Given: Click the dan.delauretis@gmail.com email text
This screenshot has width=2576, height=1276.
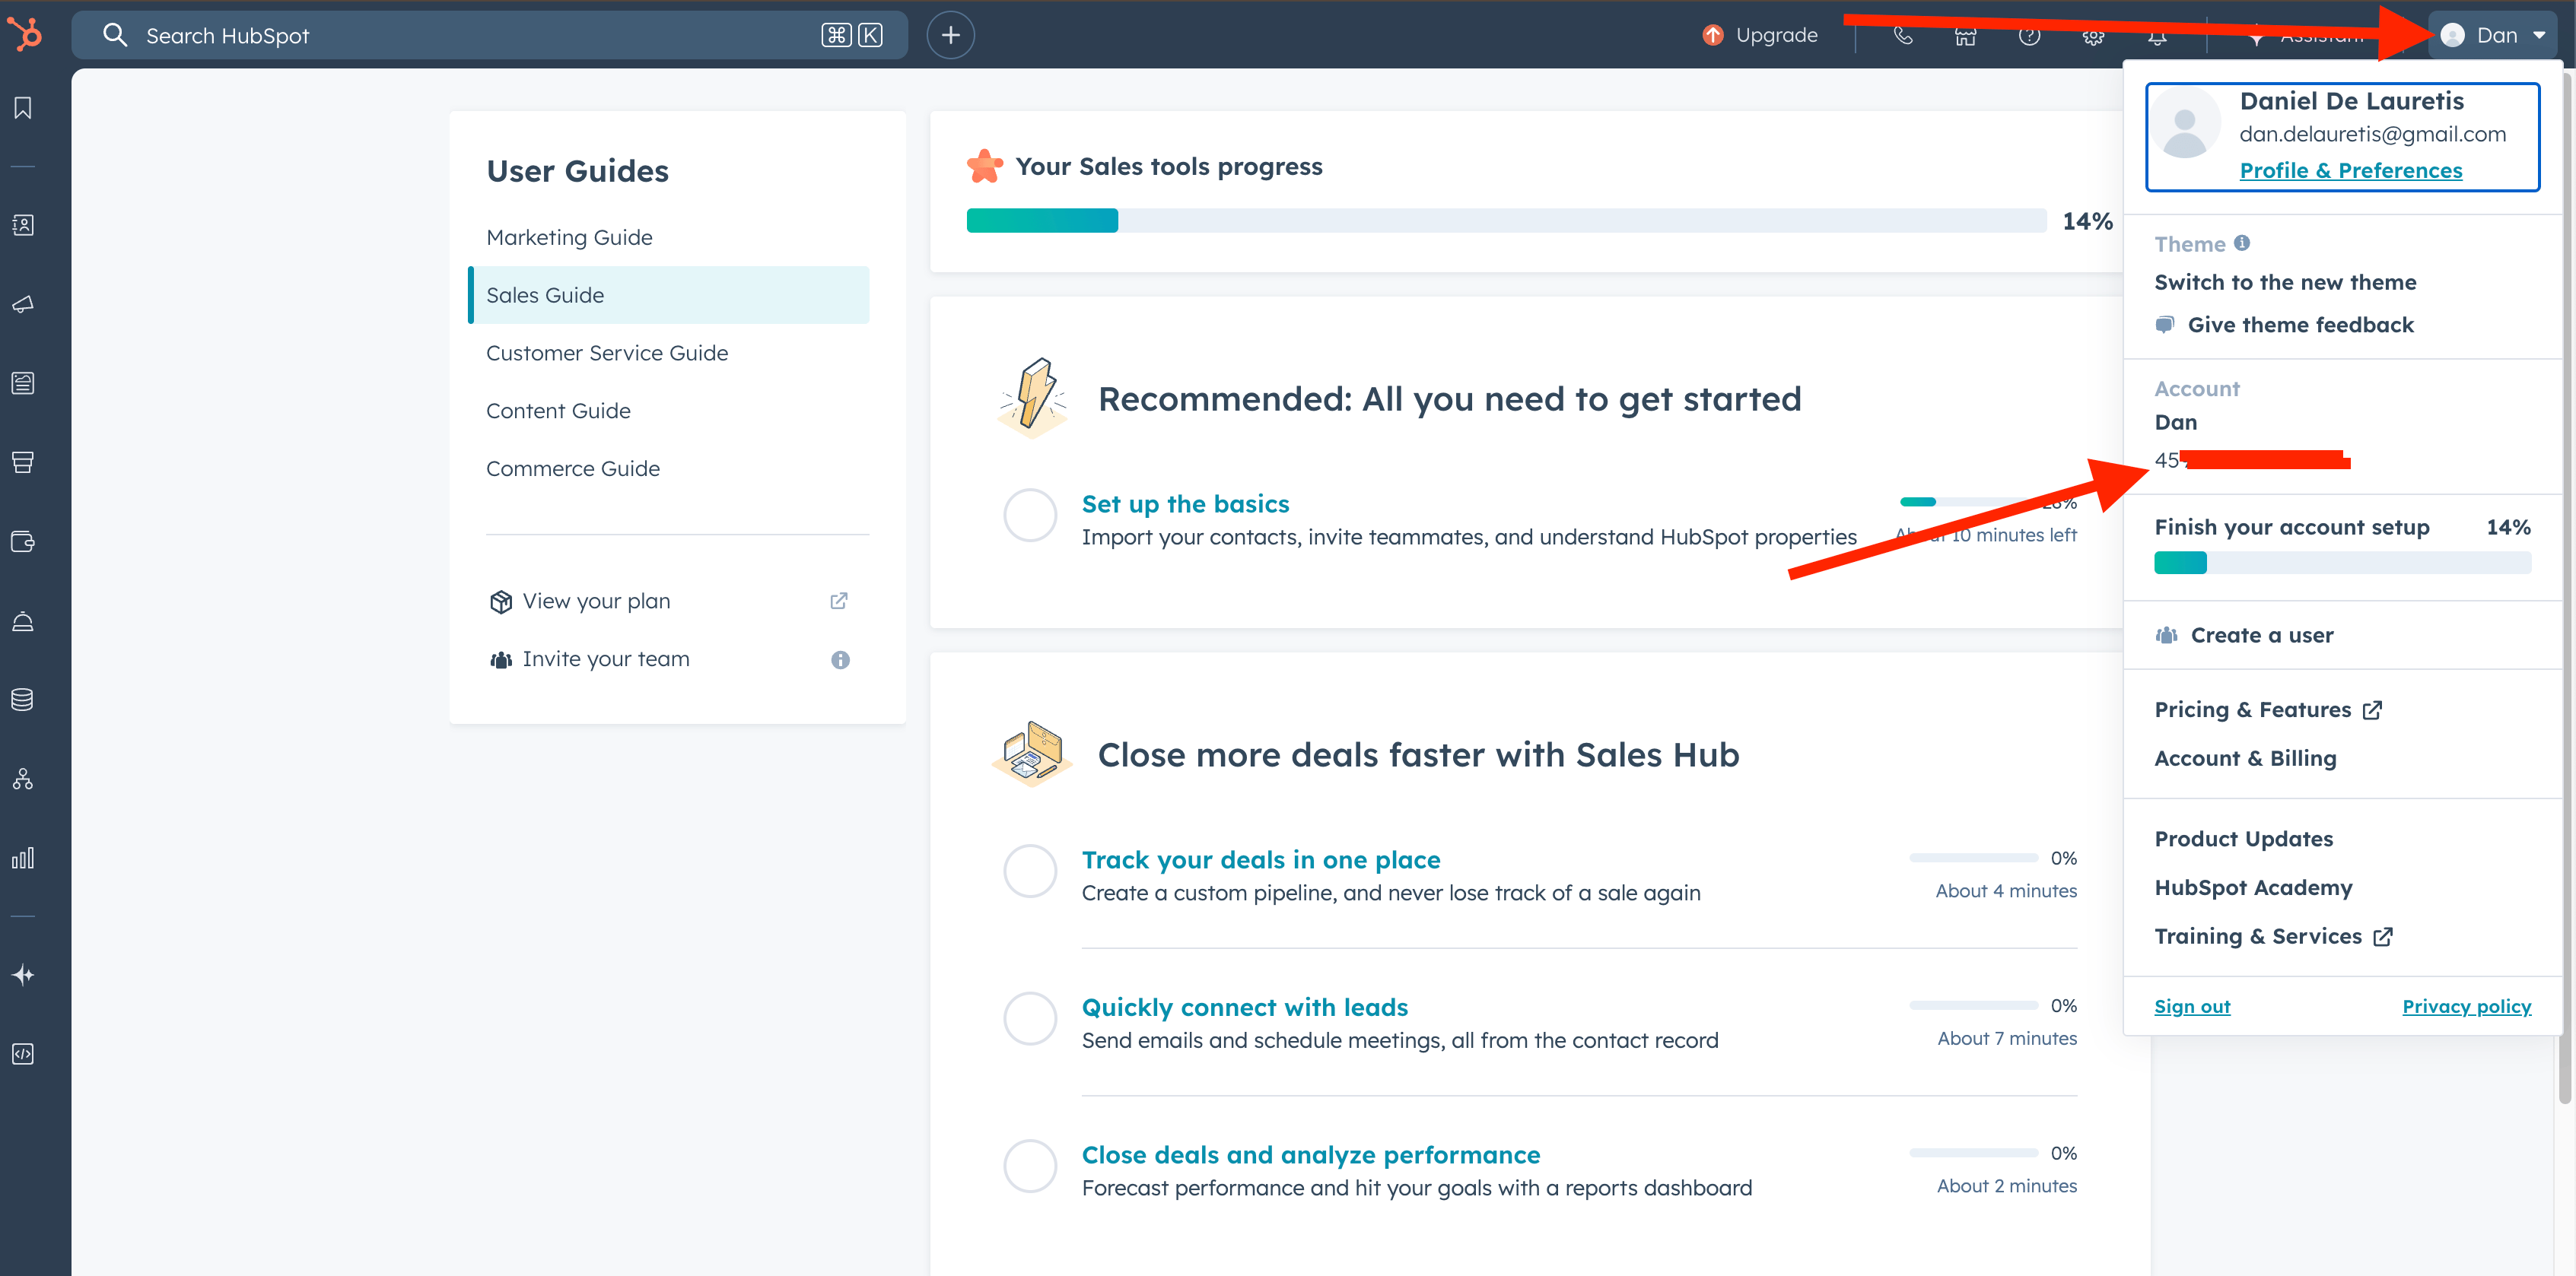Looking at the screenshot, I should click(2372, 134).
